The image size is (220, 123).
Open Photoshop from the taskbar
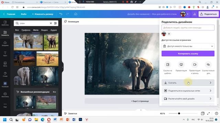click(x=80, y=120)
